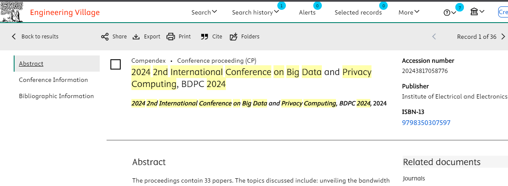Image resolution: width=508 pixels, height=186 pixels.
Task: Go back via Back to results text
Action: point(40,37)
